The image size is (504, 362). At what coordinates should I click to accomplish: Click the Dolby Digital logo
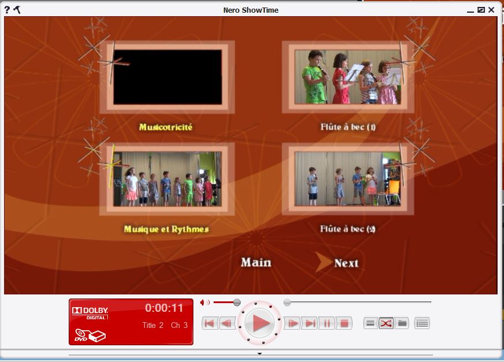click(90, 313)
